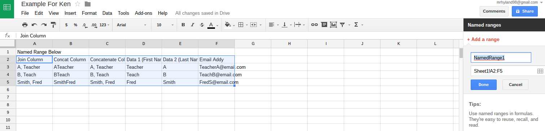Click Cancel in Named ranges panel
Viewport: 545px width, 131px height.
point(515,85)
